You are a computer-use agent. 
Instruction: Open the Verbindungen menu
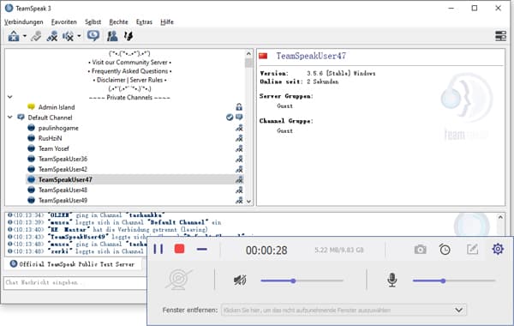24,22
